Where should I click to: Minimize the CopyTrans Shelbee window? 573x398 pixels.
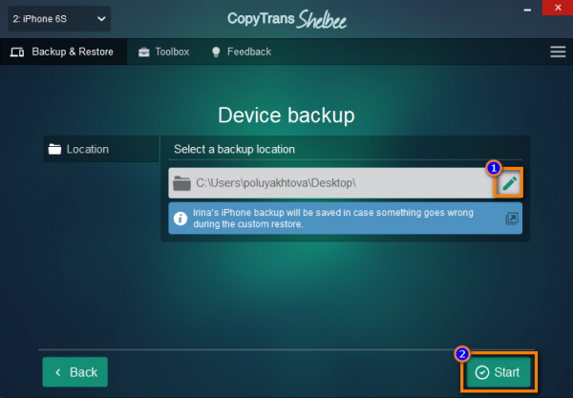coord(521,8)
